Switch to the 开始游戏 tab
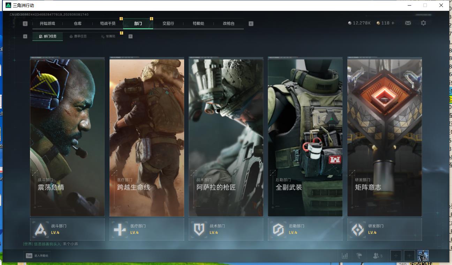The image size is (452, 265). 47,23
